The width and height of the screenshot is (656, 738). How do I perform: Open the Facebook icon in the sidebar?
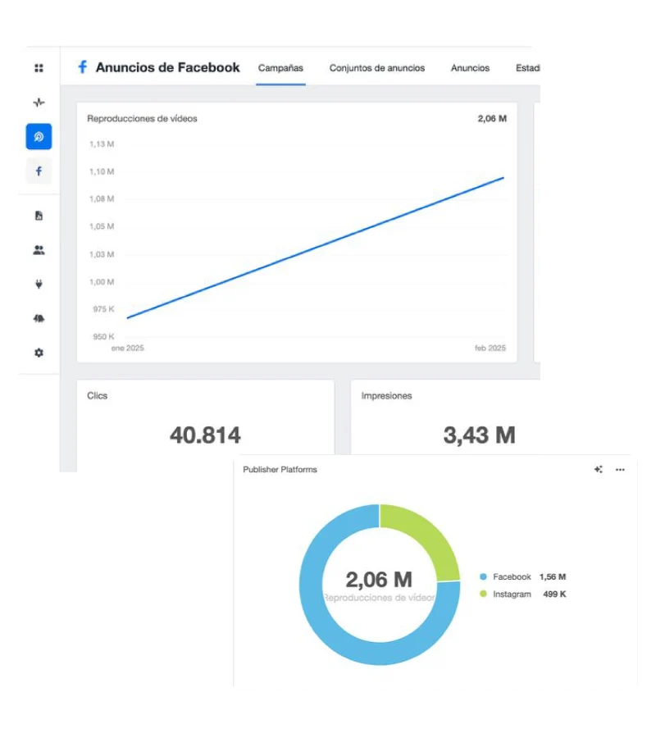(x=39, y=171)
